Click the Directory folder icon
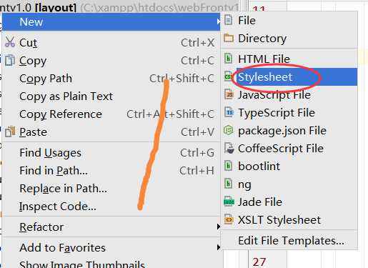This screenshot has height=268, width=368. tap(229, 38)
